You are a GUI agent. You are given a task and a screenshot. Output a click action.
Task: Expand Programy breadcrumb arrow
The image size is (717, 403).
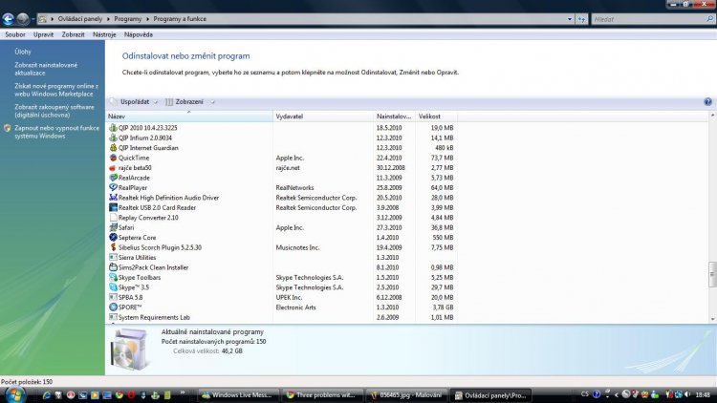[x=147, y=19]
